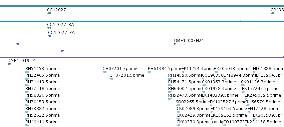284x127 pixels.
Task: Click the CR438 gene arrow at right
Action: (x=272, y=13)
